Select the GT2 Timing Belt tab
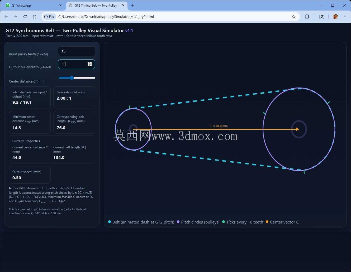The width and height of the screenshot is (351, 272). pyautogui.click(x=96, y=6)
